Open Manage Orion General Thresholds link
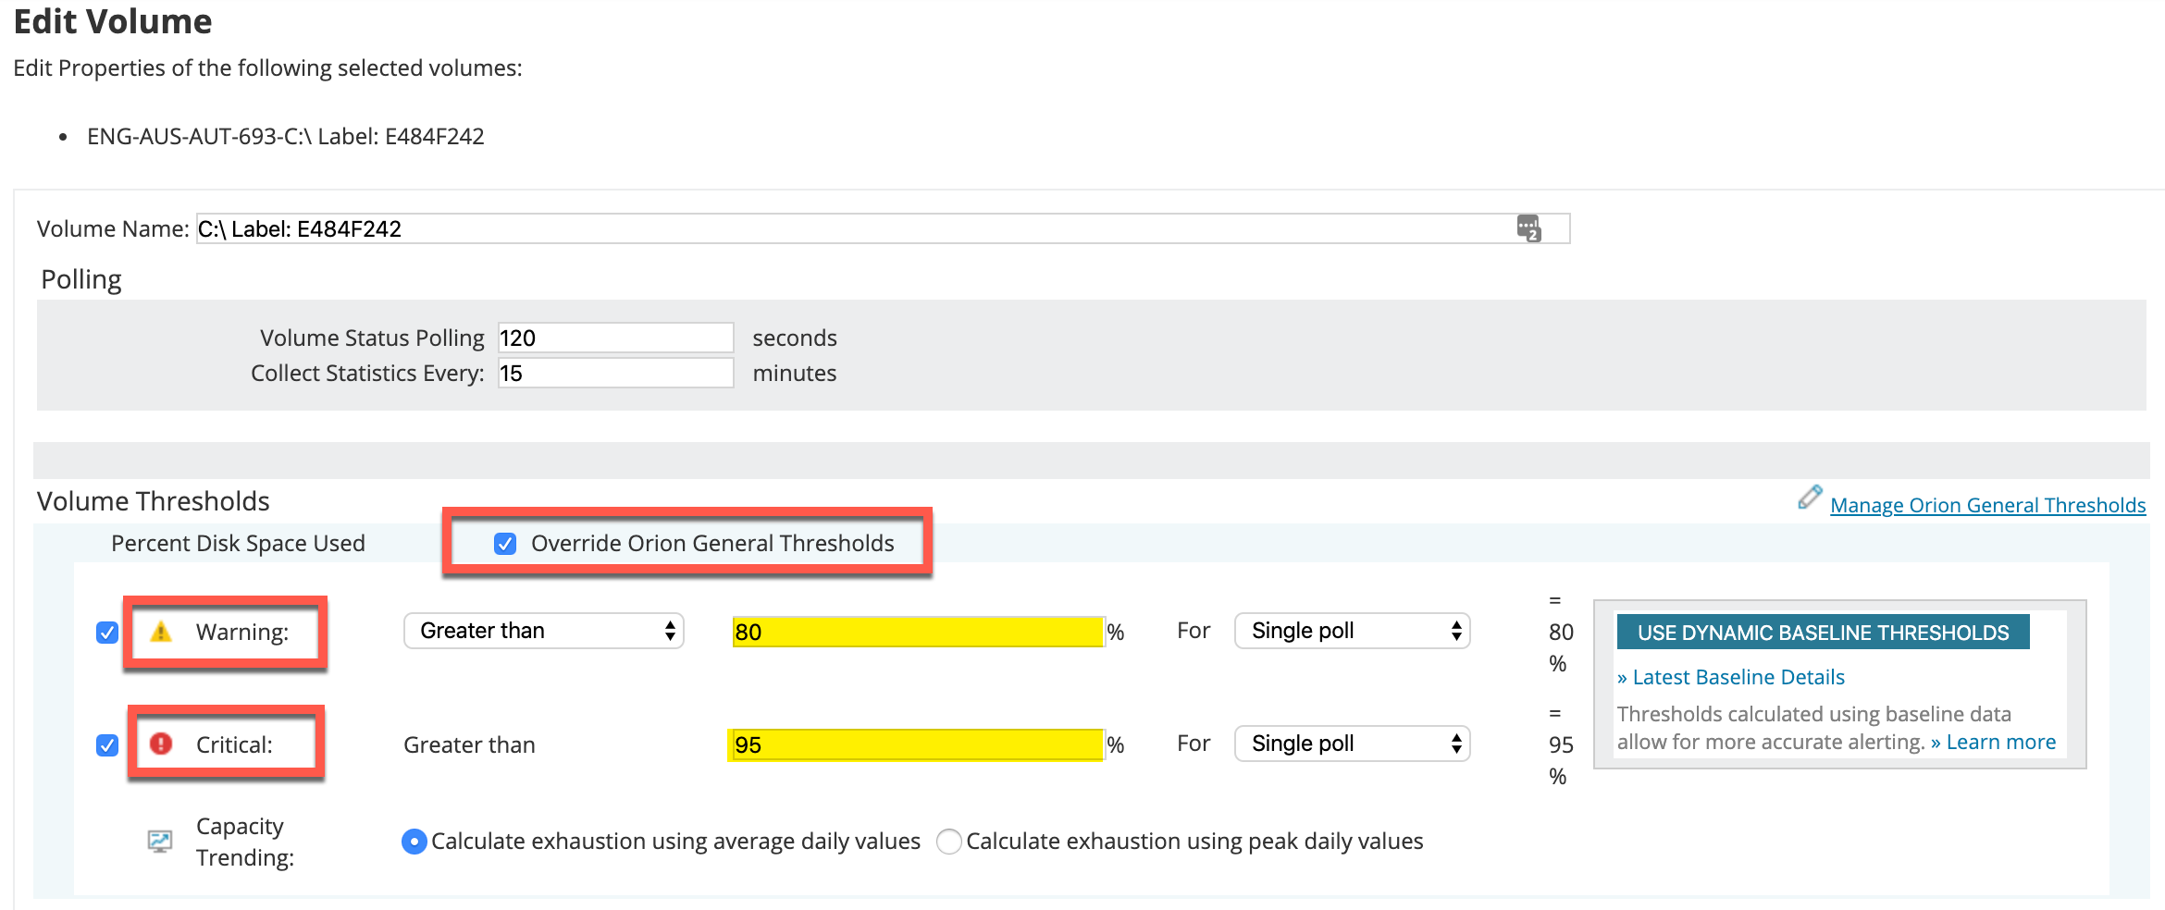2165x910 pixels. (1988, 505)
